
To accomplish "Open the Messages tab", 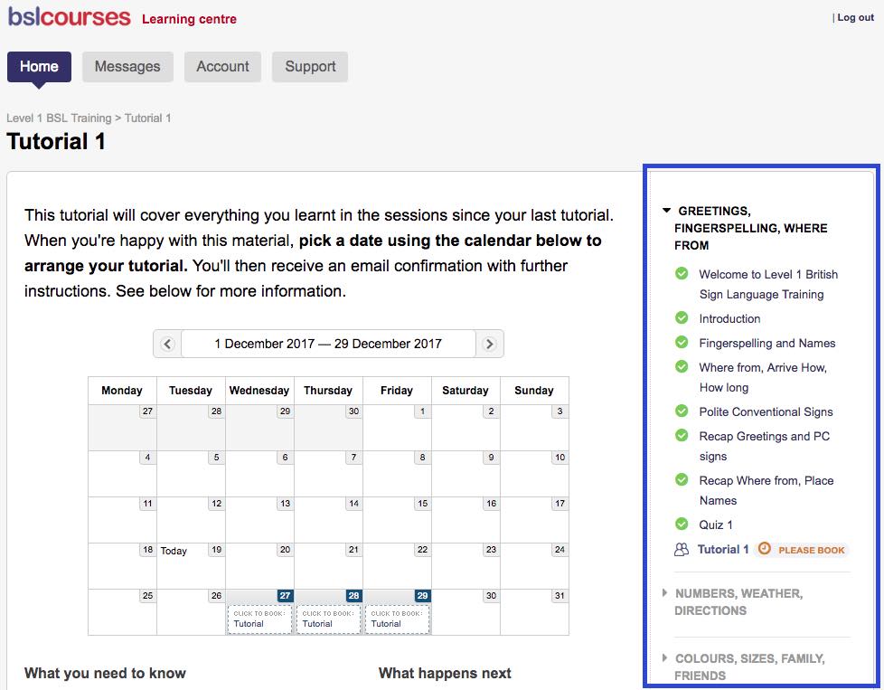I will coord(127,67).
